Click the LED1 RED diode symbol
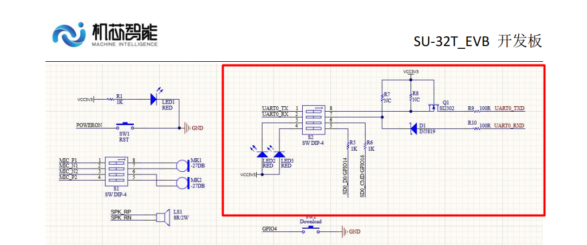 154,99
